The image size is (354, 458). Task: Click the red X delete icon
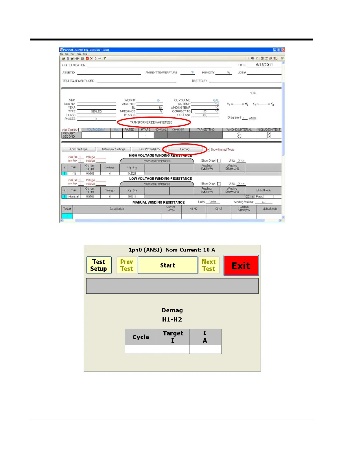(x=91, y=58)
